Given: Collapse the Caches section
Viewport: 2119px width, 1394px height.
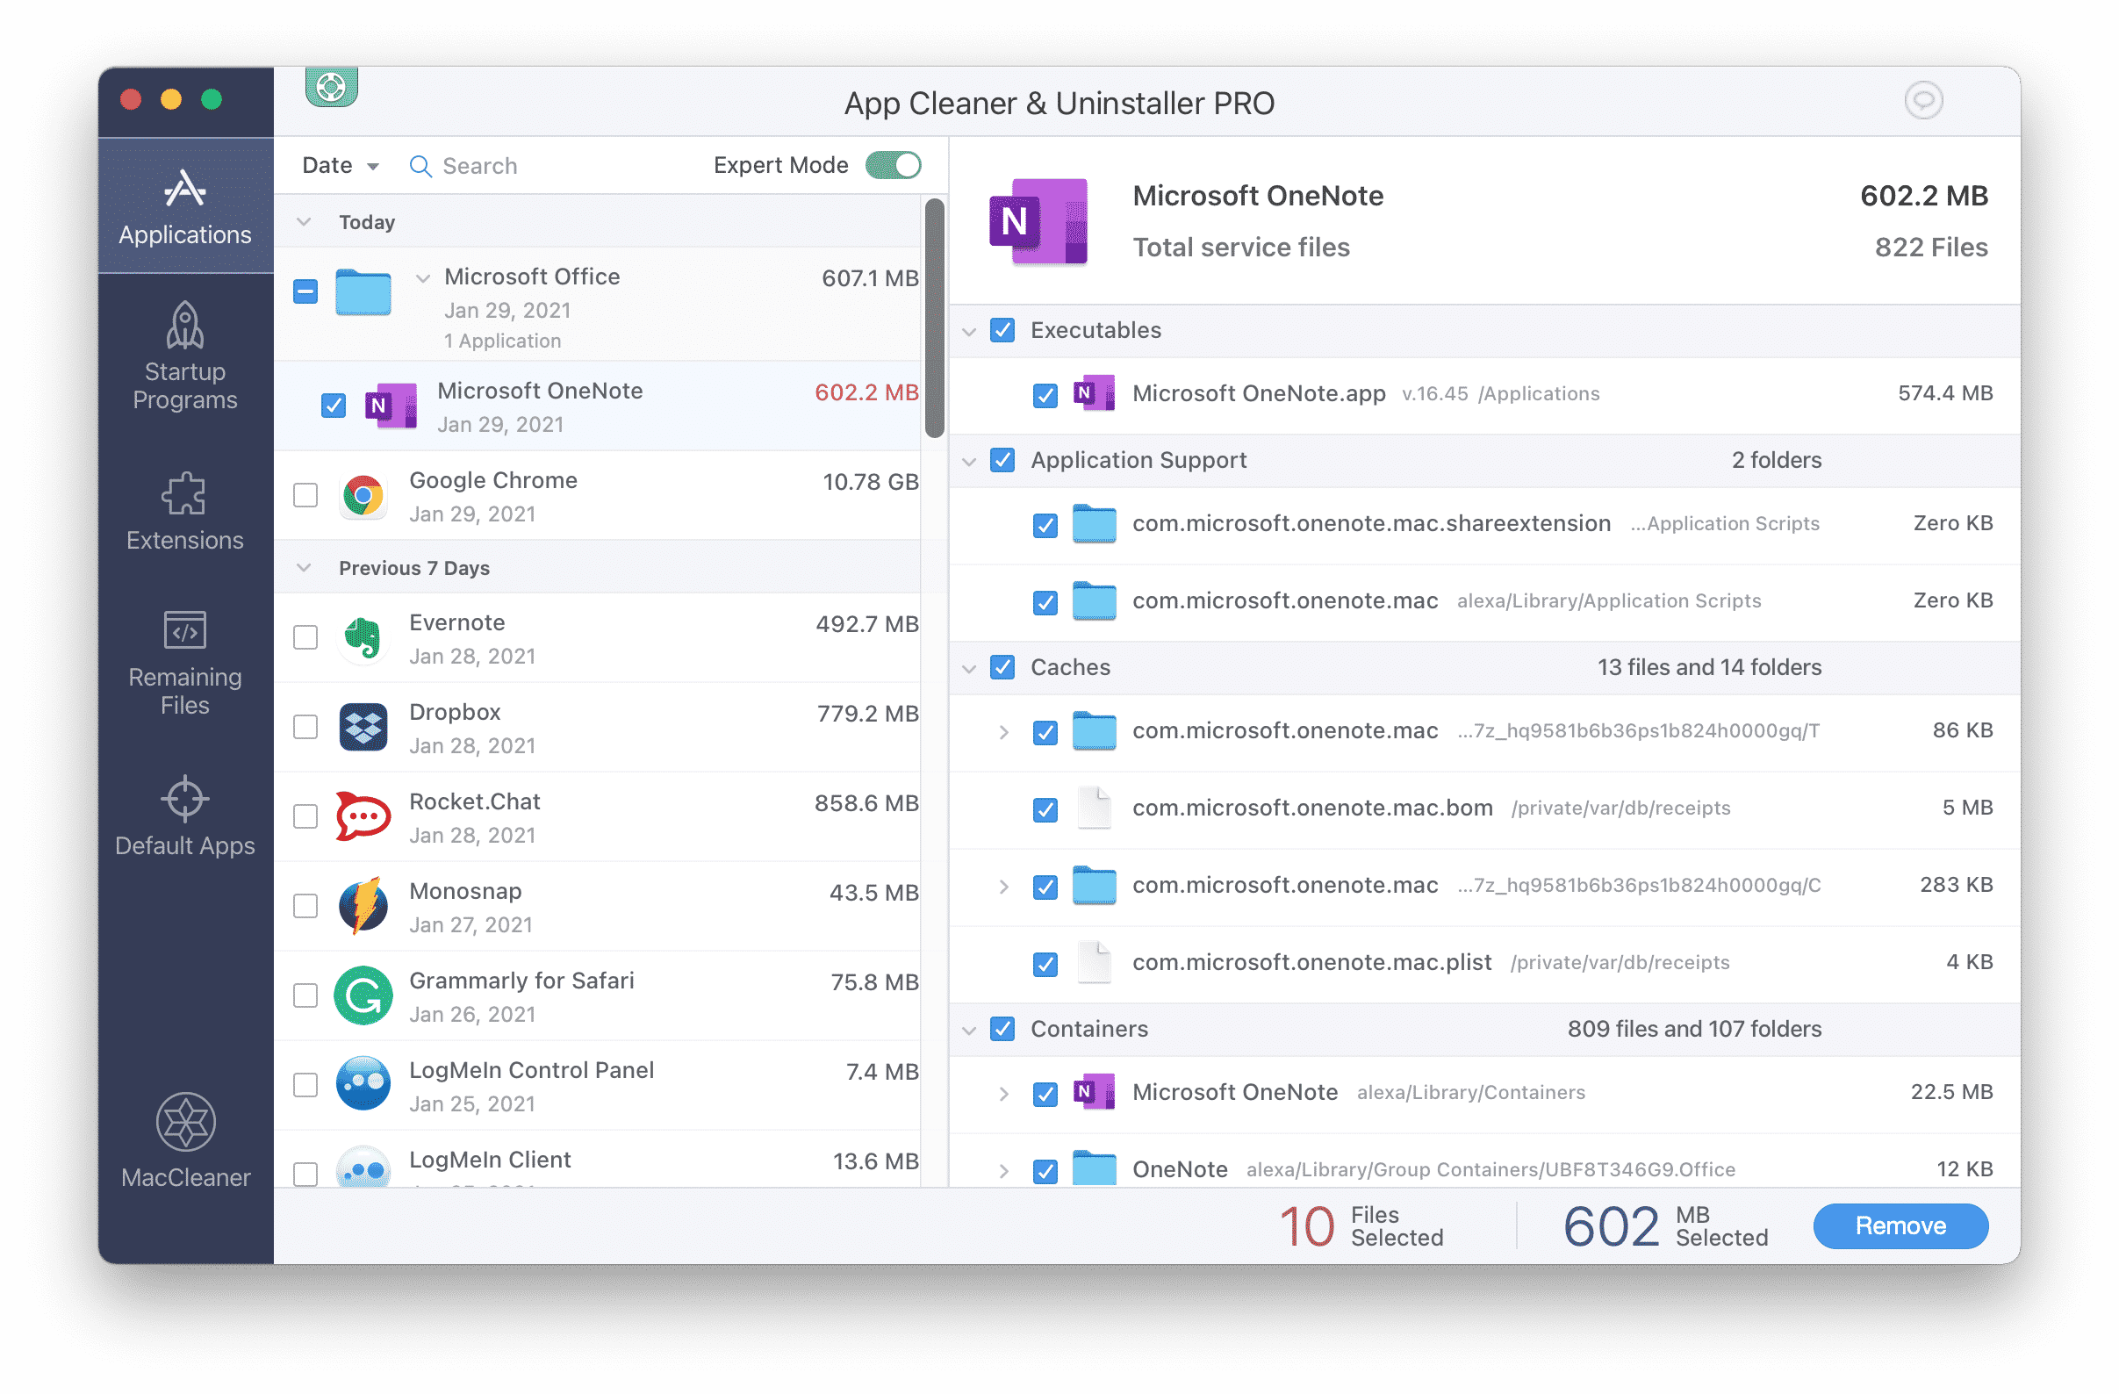Looking at the screenshot, I should pyautogui.click(x=974, y=667).
